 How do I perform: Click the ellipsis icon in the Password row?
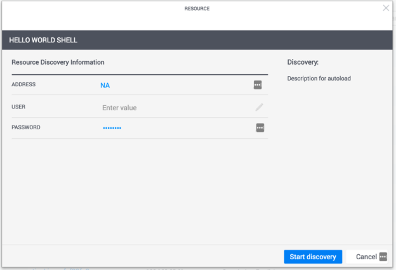click(x=260, y=127)
